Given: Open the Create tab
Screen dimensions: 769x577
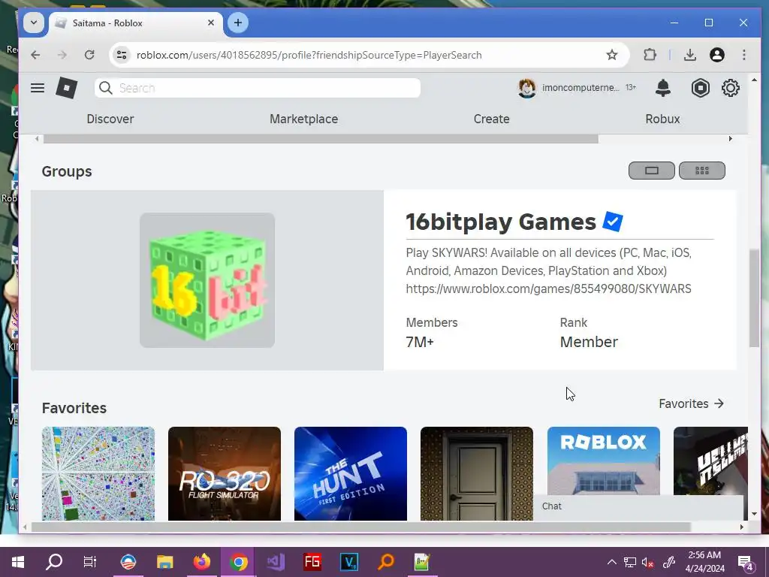Looking at the screenshot, I should 491,119.
